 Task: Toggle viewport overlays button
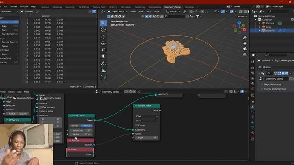tap(232, 11)
